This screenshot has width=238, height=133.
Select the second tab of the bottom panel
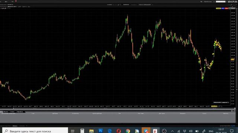point(13,112)
